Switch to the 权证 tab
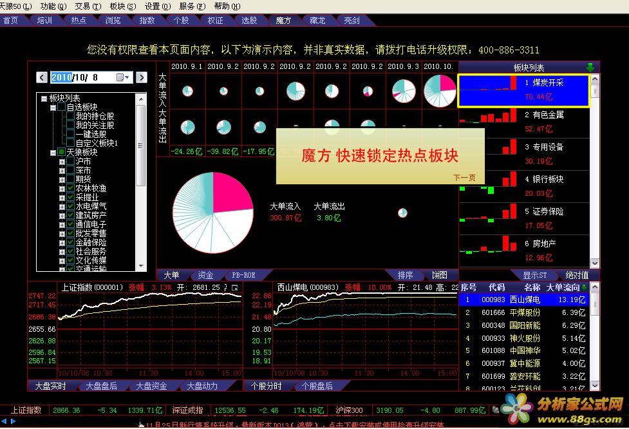This screenshot has height=429, width=629. [215, 21]
